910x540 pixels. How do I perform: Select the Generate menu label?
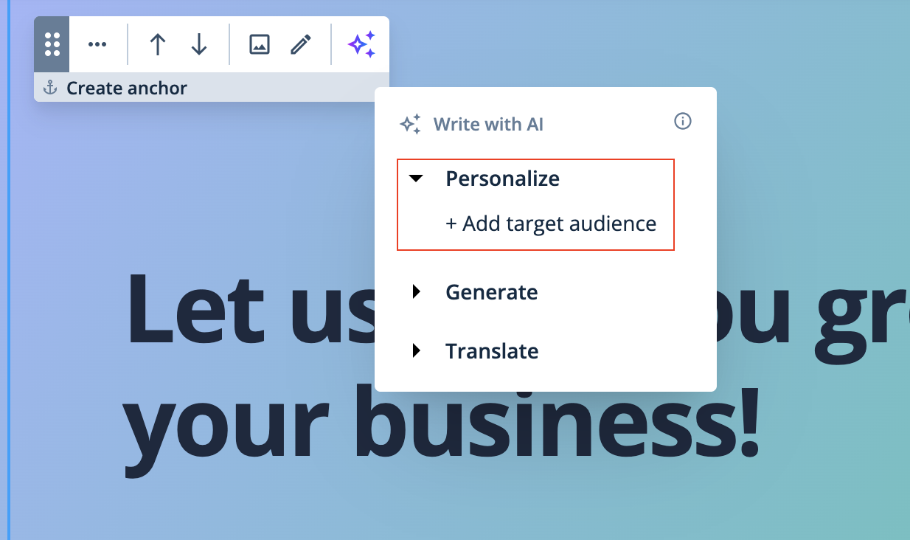tap(491, 292)
